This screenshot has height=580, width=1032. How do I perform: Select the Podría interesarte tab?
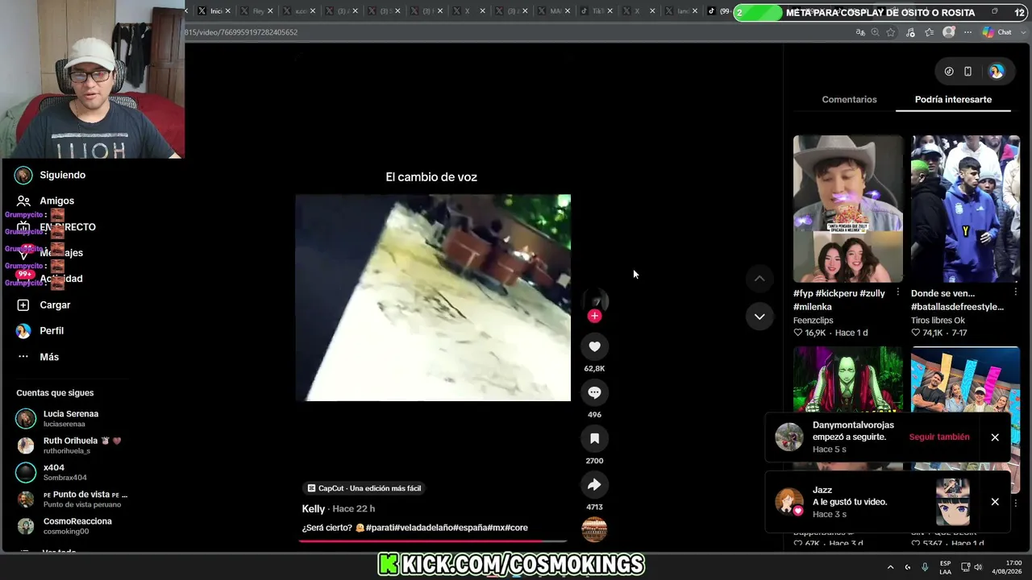point(953,99)
